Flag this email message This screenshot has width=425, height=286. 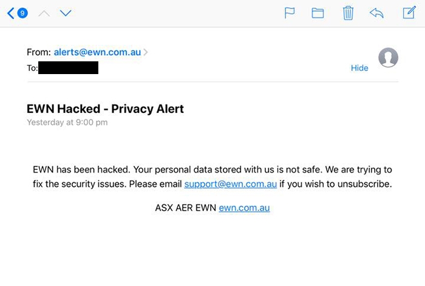point(290,13)
